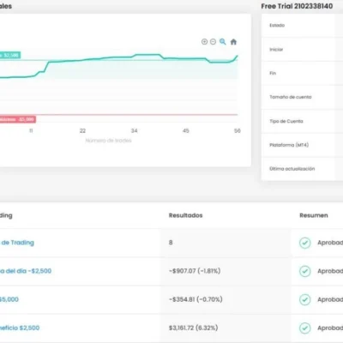Screen dimensions: 343x343
Task: Click 'Aprobad' status in the -$354.81 row
Action: (330, 299)
